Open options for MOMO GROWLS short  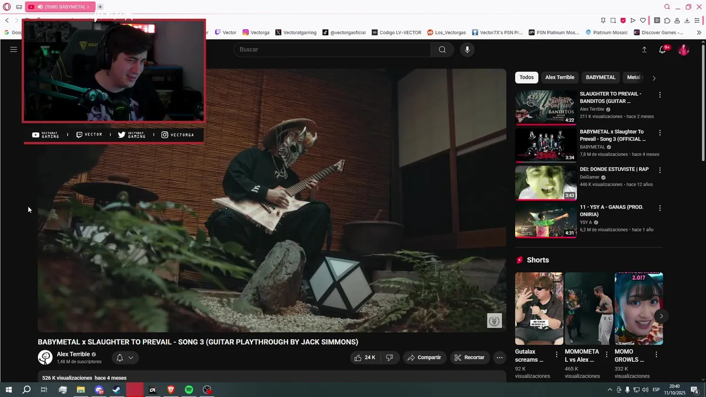pyautogui.click(x=656, y=355)
